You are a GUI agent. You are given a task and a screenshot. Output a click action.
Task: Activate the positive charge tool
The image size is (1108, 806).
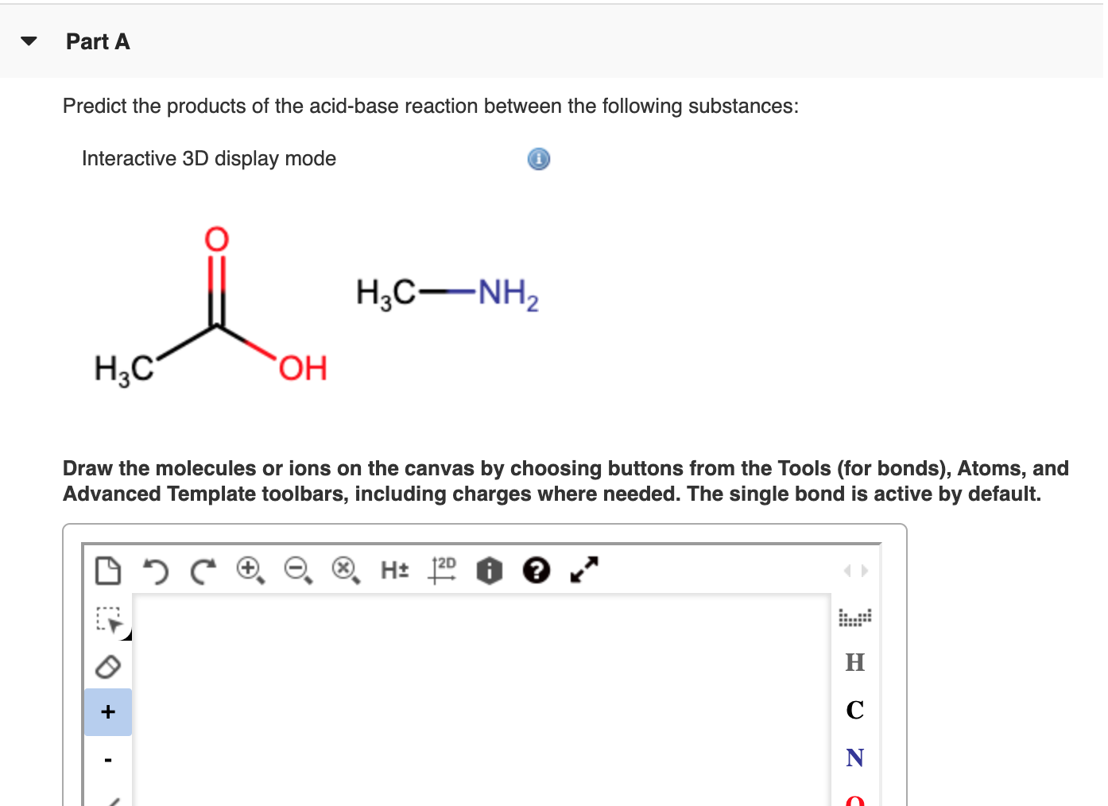pyautogui.click(x=108, y=711)
